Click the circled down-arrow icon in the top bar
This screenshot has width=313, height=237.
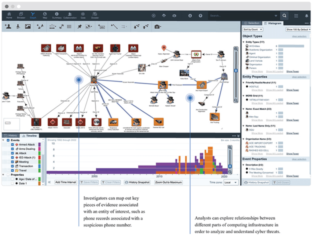tap(190, 16)
